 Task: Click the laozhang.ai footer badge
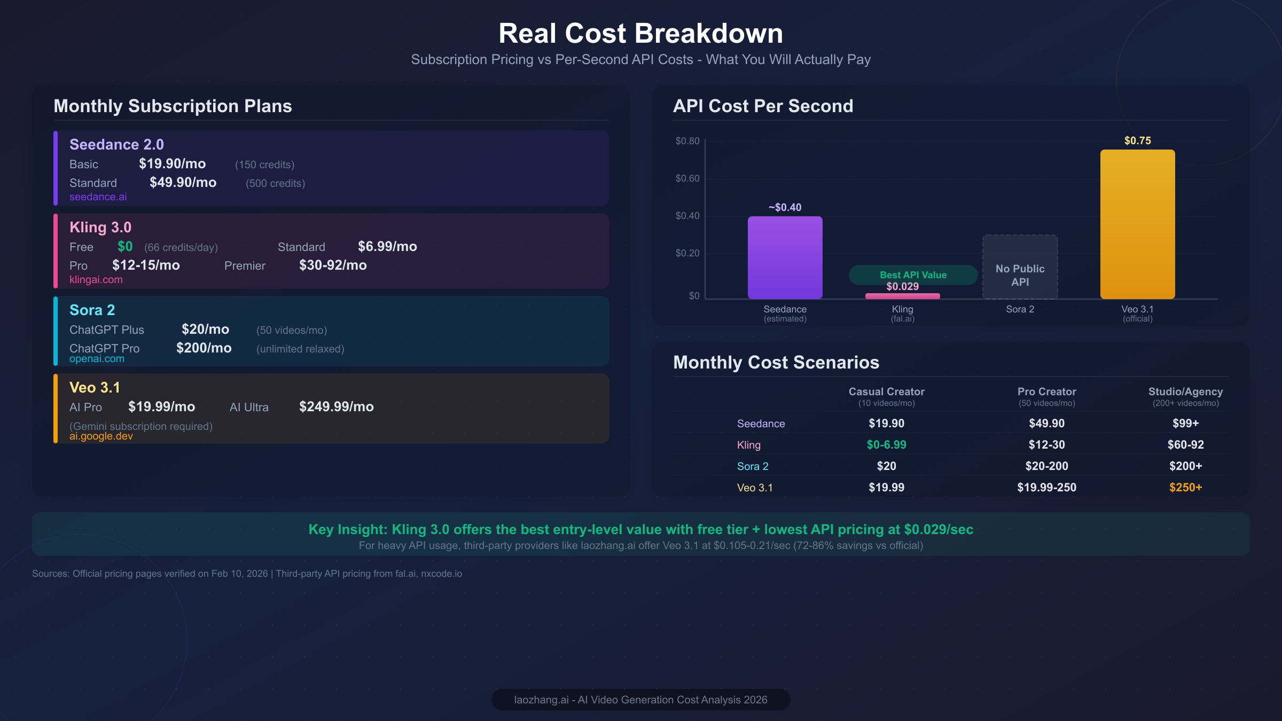640,700
